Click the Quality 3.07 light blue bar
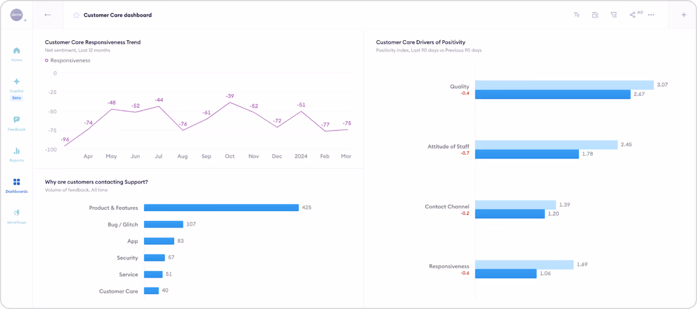Viewport: 697px width, 309px height. coord(564,85)
